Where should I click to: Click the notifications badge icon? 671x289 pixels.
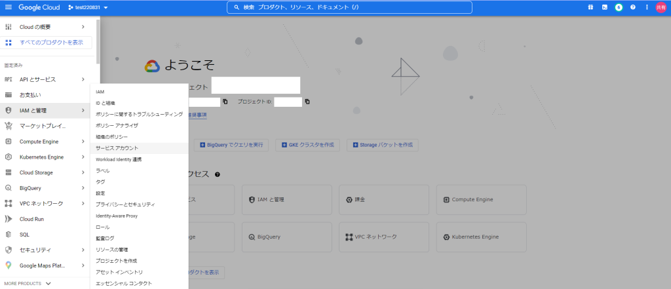coord(619,7)
